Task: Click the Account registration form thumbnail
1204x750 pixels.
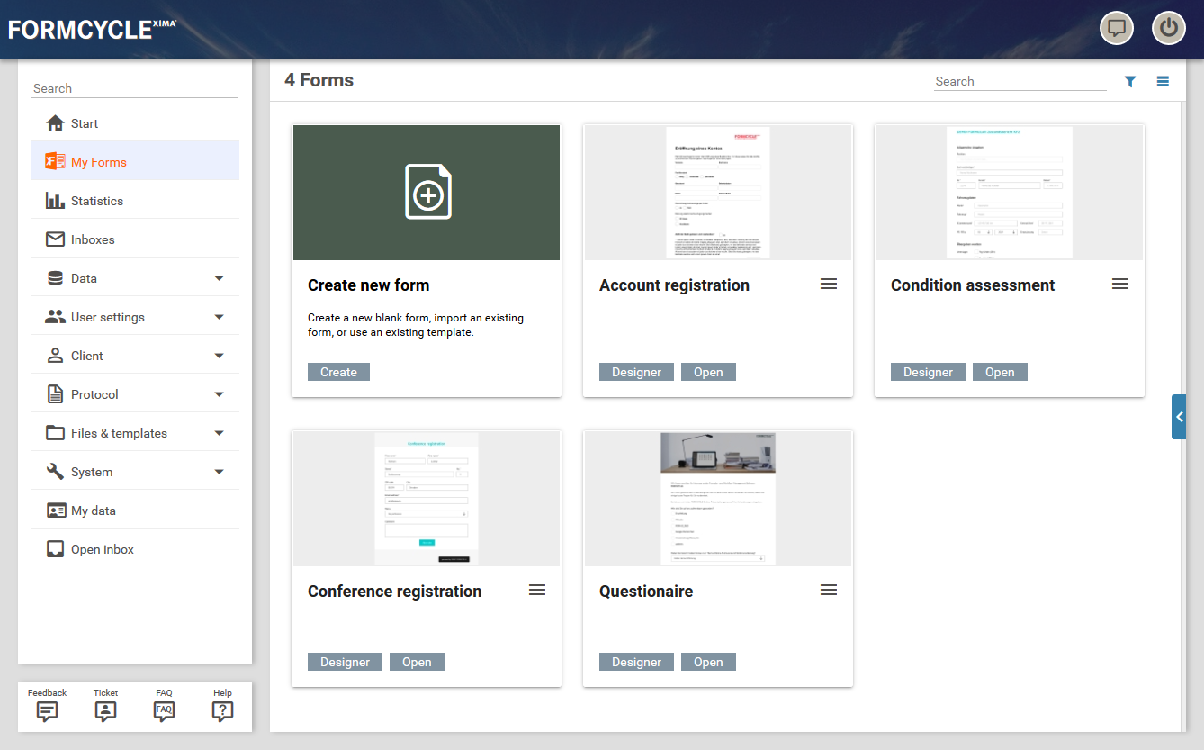Action: 718,193
